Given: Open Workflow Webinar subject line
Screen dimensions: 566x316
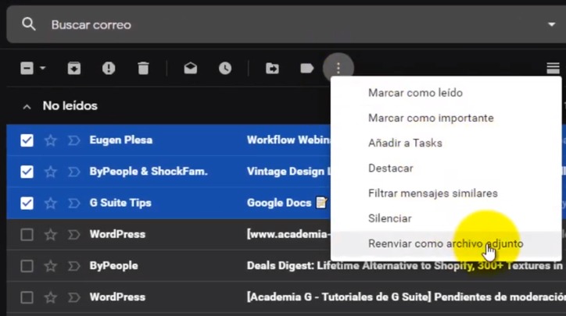Looking at the screenshot, I should (x=288, y=140).
